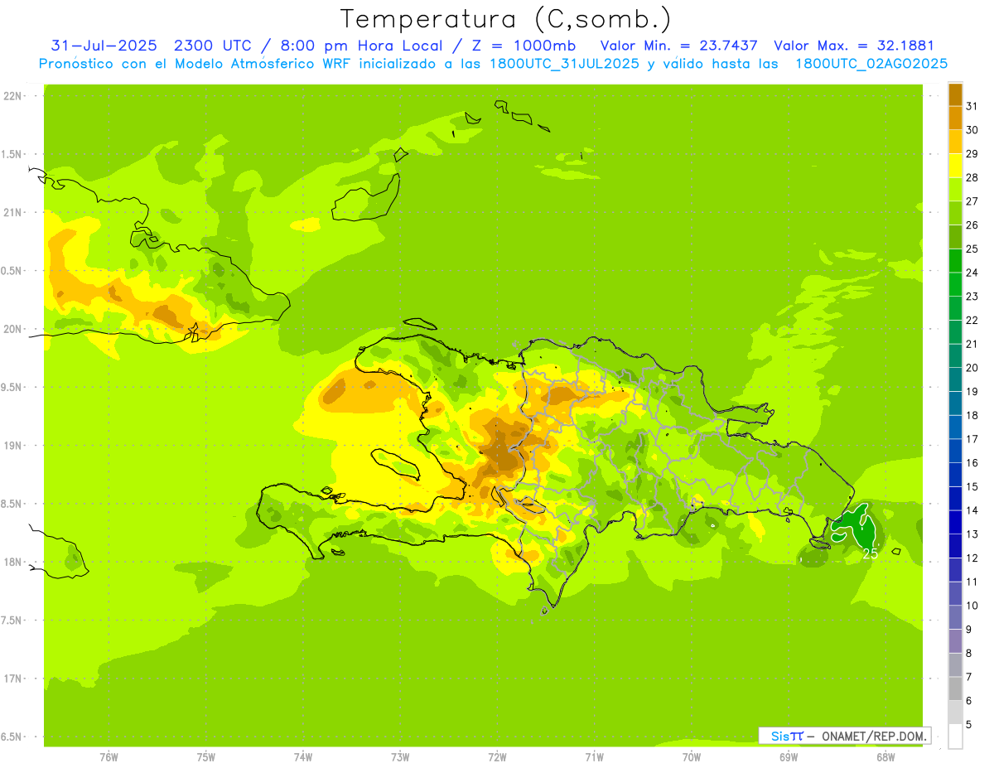This screenshot has height=768, width=994.
Task: Click the '9.5N' latitude tick label
Action: coord(12,387)
